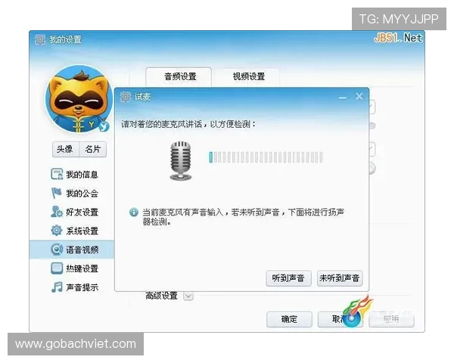Open 我的信息 settings page
This screenshot has width=454, height=363.
74,175
